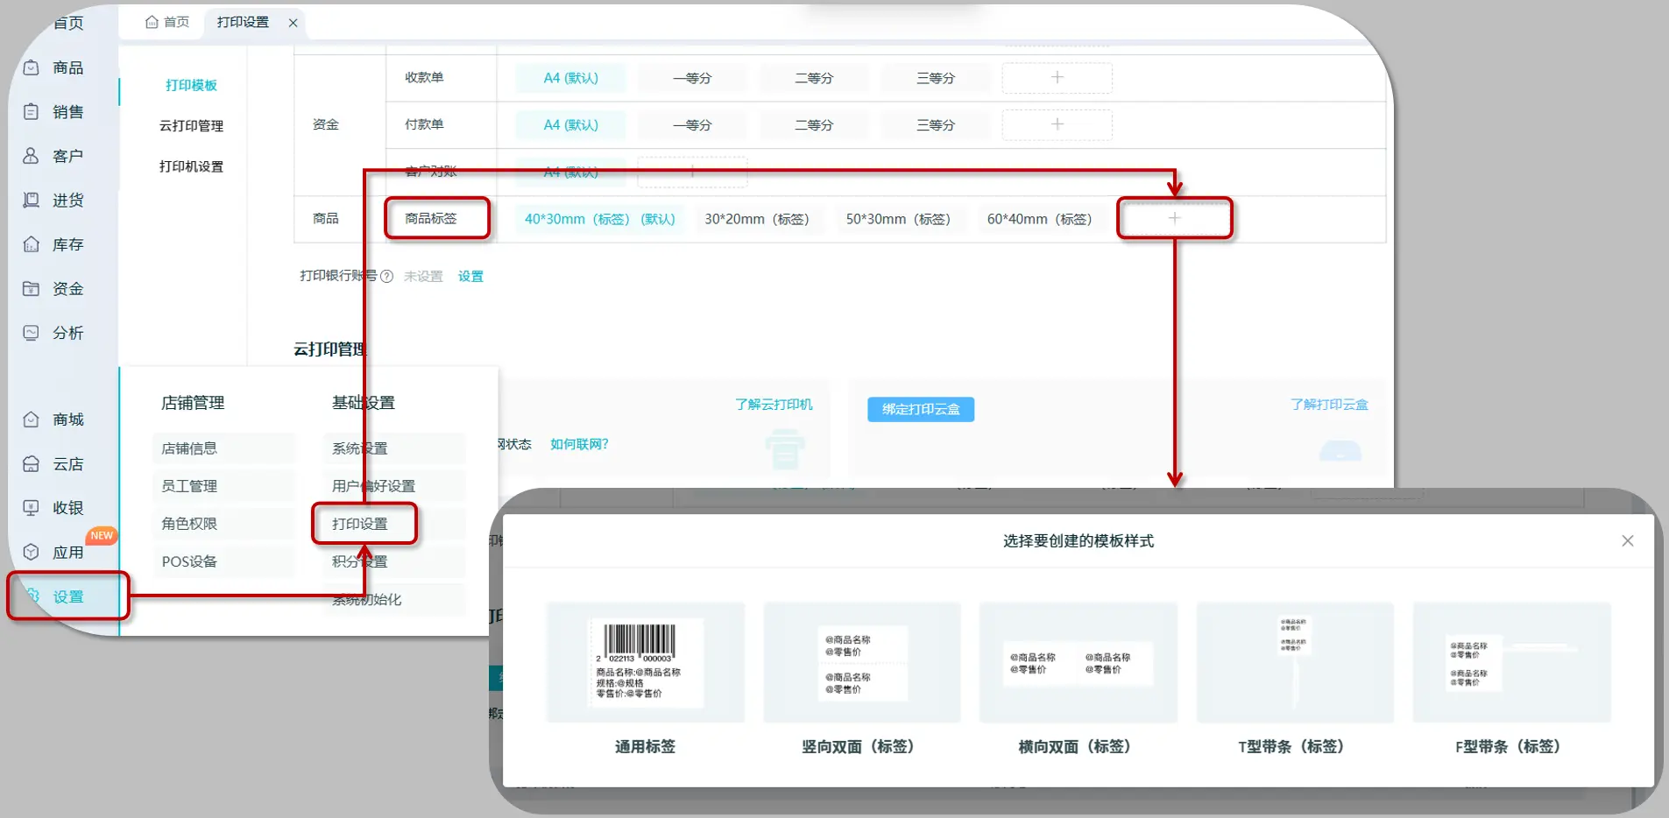Viewport: 1669px width, 818px height.
Task: Select the 收款单 一等分 template
Action: (692, 78)
